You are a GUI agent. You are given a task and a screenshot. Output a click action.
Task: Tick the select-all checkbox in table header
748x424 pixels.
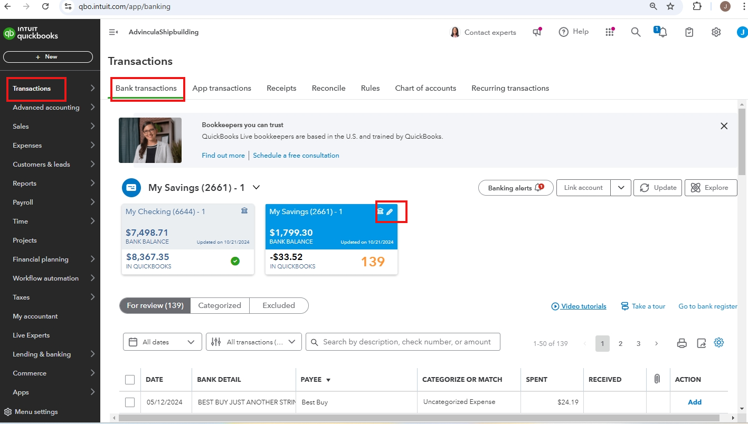pos(130,380)
